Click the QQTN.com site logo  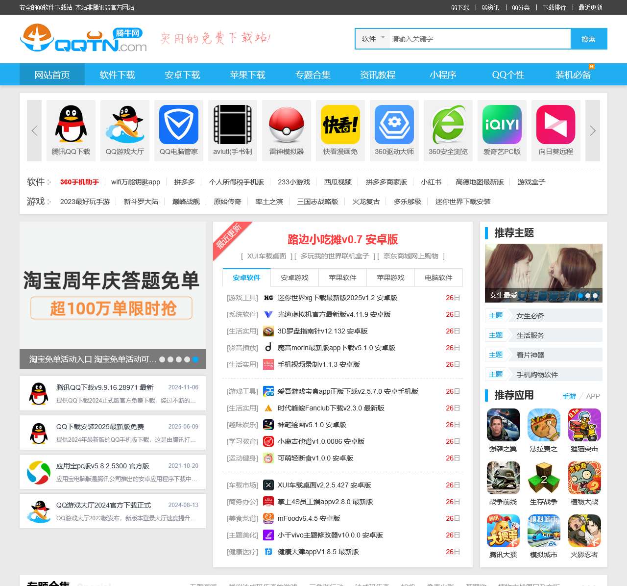tap(83, 38)
